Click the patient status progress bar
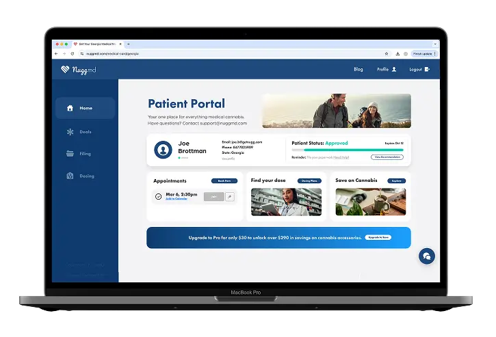The width and height of the screenshot is (496, 337). click(x=348, y=150)
